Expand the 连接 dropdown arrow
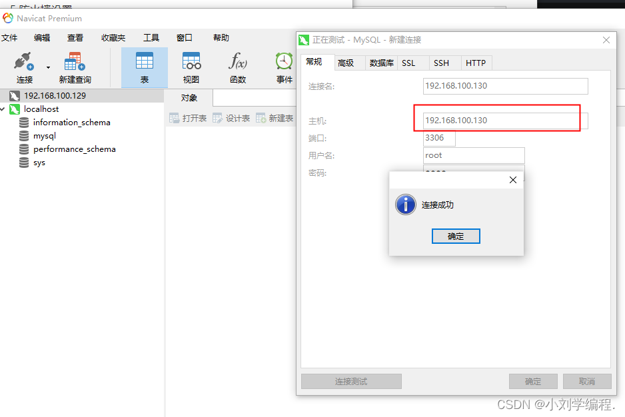Viewport: 625px width, 417px height. (x=48, y=67)
